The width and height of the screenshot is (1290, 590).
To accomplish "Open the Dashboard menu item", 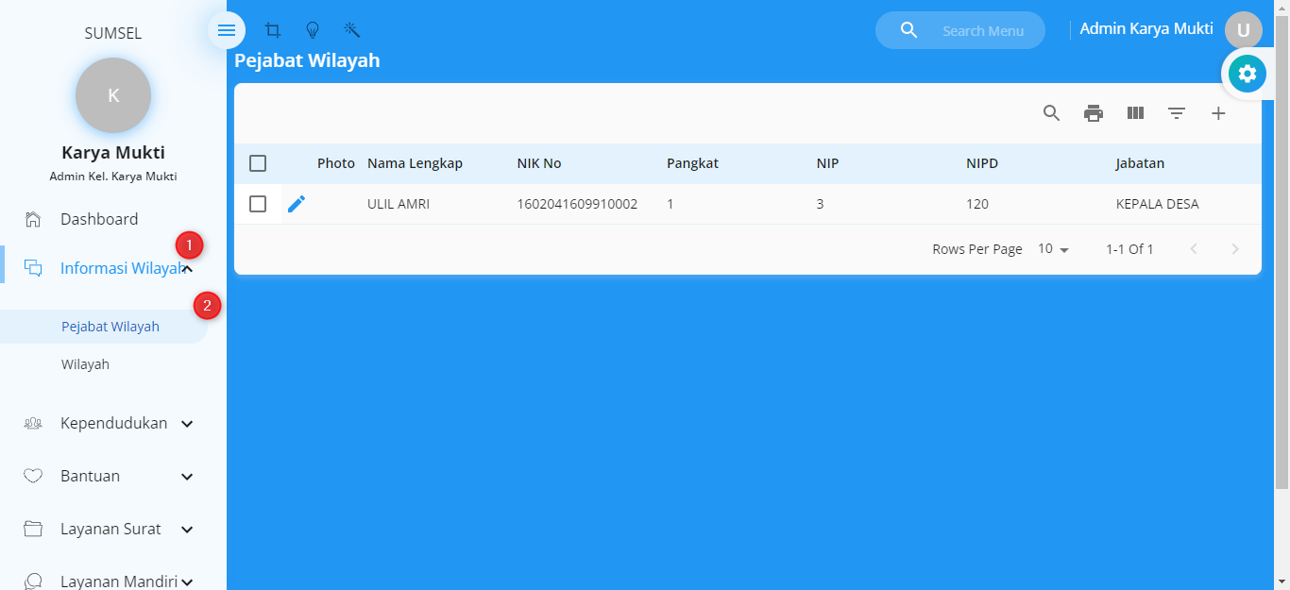I will 99,219.
